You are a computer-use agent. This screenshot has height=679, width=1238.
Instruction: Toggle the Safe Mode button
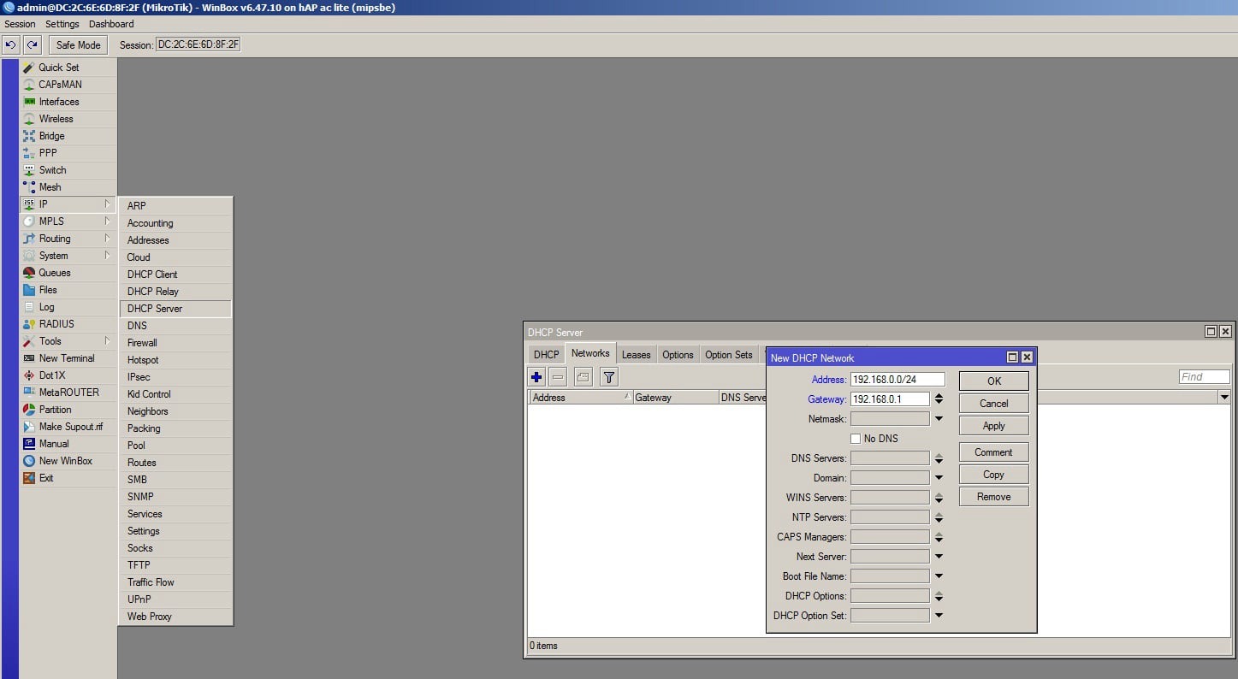coord(78,45)
